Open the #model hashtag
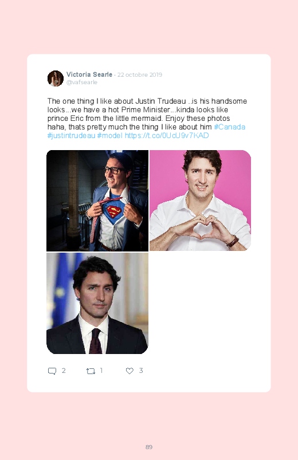The image size is (298, 460). [x=109, y=136]
